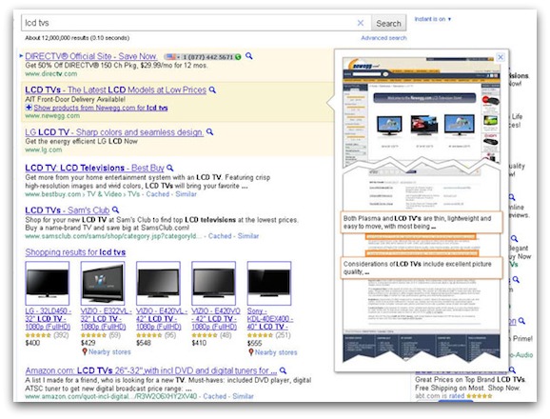Open LG 32LD450 32" LCD TV link

[49, 319]
